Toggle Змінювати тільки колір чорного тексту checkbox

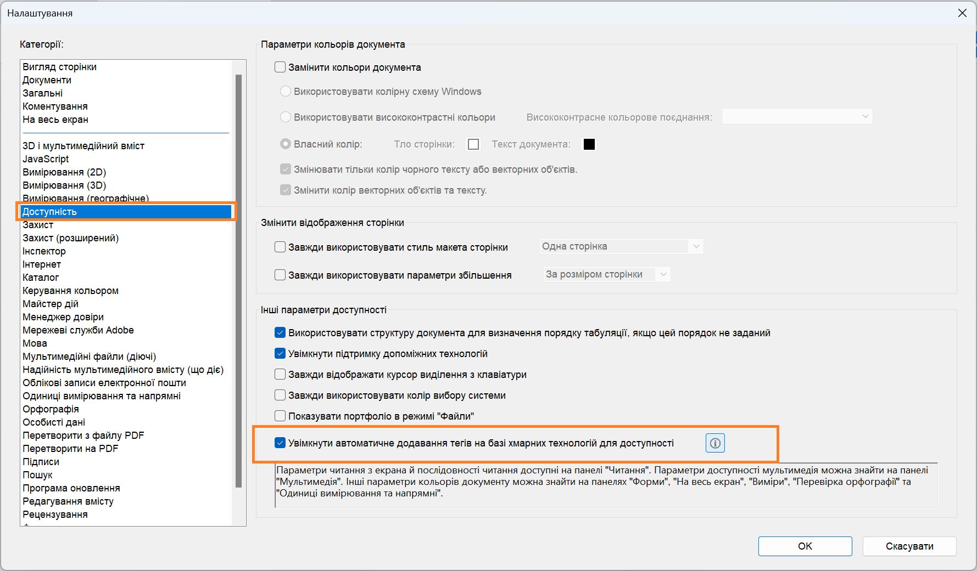point(286,169)
